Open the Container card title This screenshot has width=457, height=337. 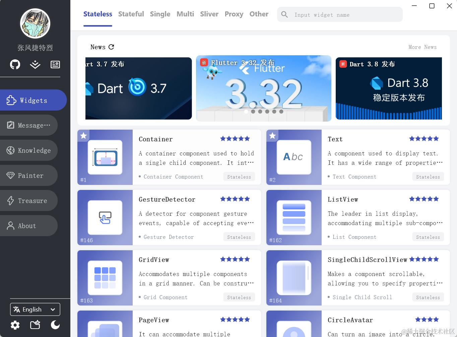156,139
